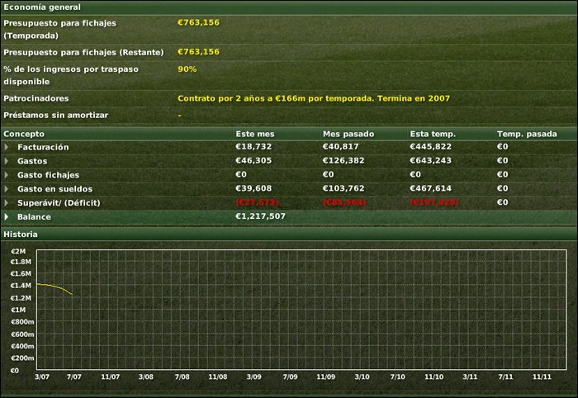
Task: Click the red deficit value (€197,420)
Action: (434, 202)
